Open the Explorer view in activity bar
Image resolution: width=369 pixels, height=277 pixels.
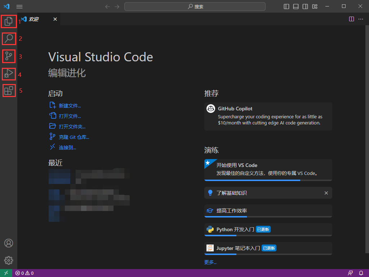point(9,21)
